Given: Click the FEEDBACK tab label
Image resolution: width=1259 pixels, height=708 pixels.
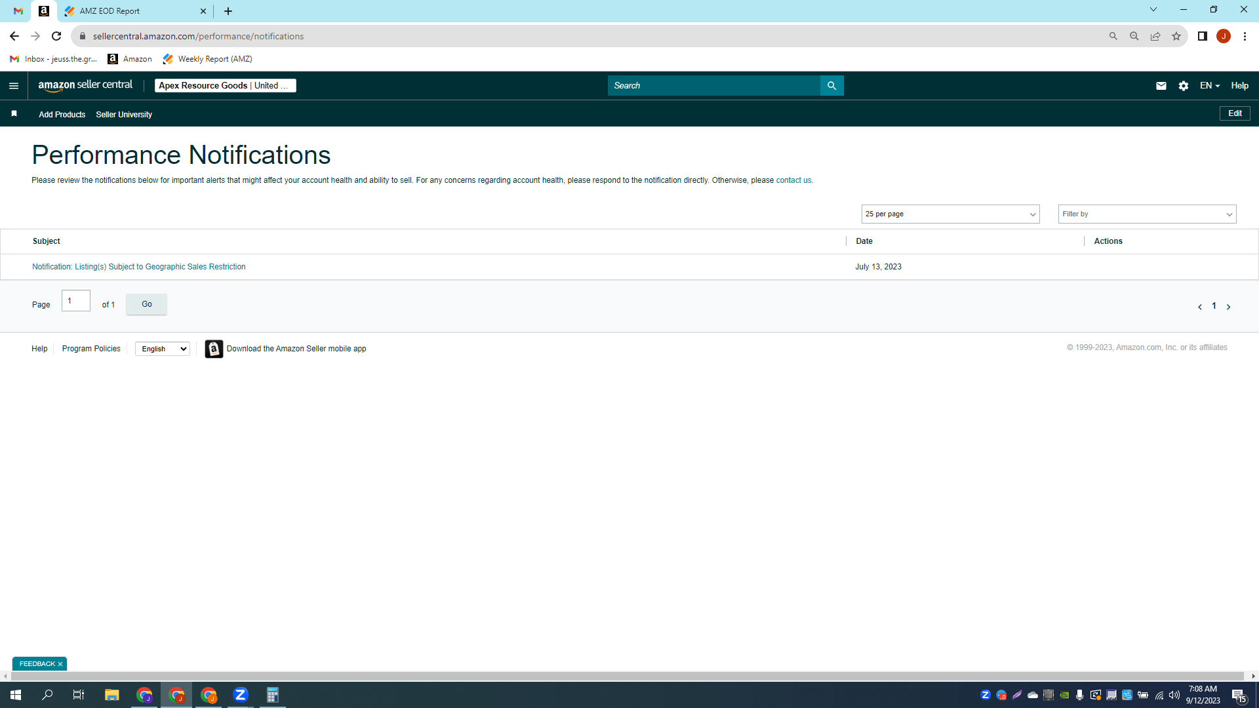Looking at the screenshot, I should coord(37,664).
